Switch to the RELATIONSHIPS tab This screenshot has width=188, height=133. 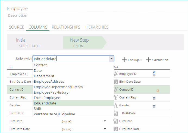tap(66, 27)
